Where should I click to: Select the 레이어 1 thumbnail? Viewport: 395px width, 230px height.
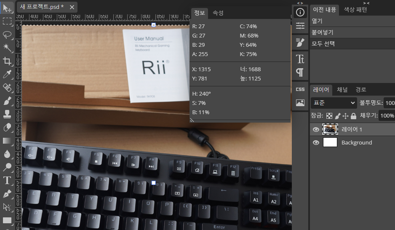tap(330, 129)
